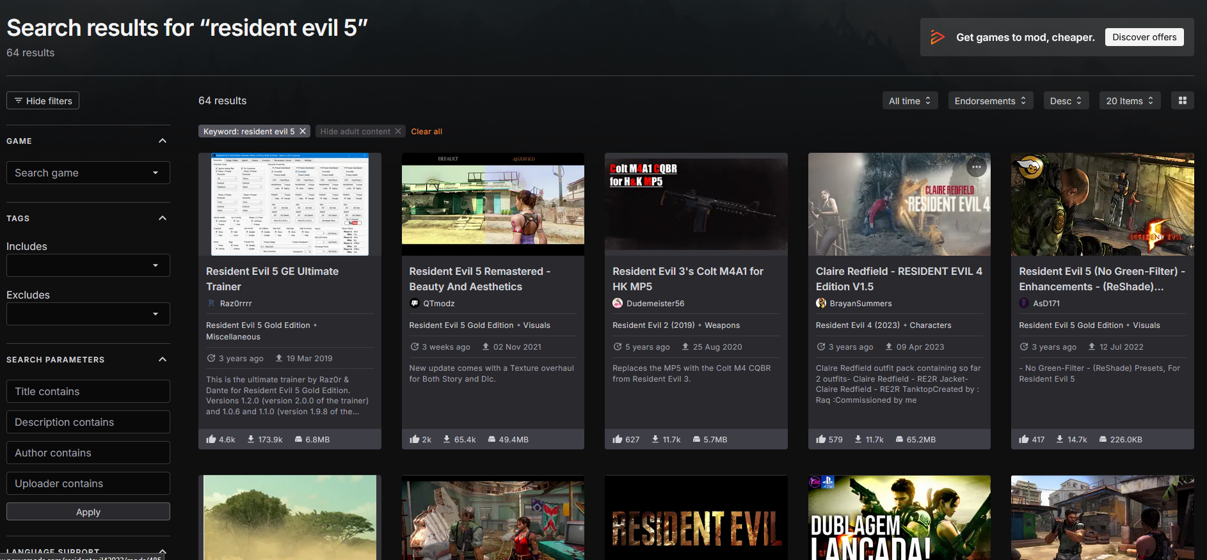Click the Colt M4A1 CQBR thumbnail image
Viewport: 1207px width, 560px height.
(696, 204)
